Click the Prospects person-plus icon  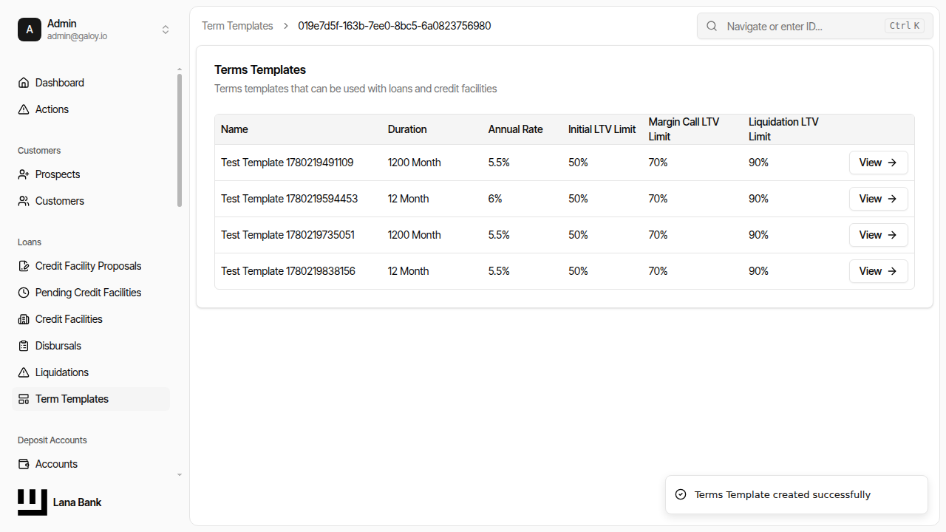[24, 174]
